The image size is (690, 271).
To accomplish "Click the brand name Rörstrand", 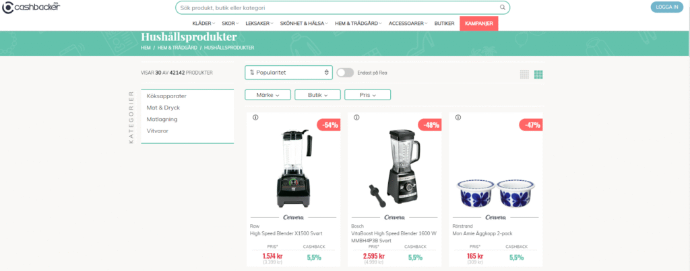I will (462, 226).
